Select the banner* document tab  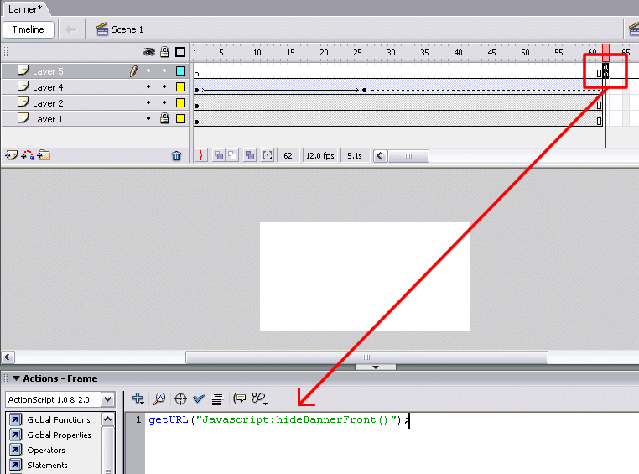point(25,9)
